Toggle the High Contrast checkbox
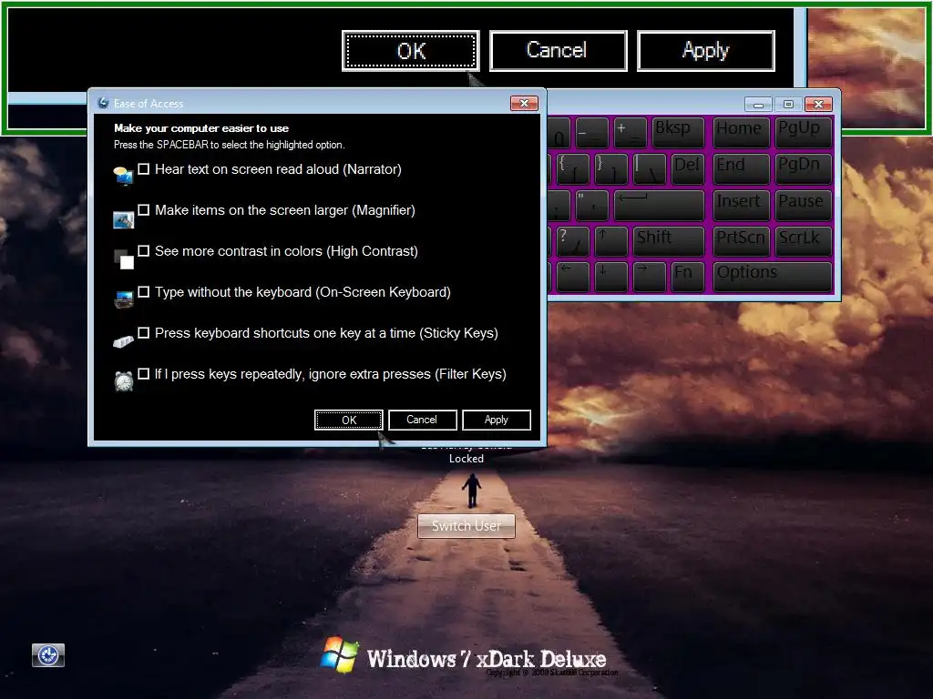The height and width of the screenshot is (699, 933). point(143,251)
